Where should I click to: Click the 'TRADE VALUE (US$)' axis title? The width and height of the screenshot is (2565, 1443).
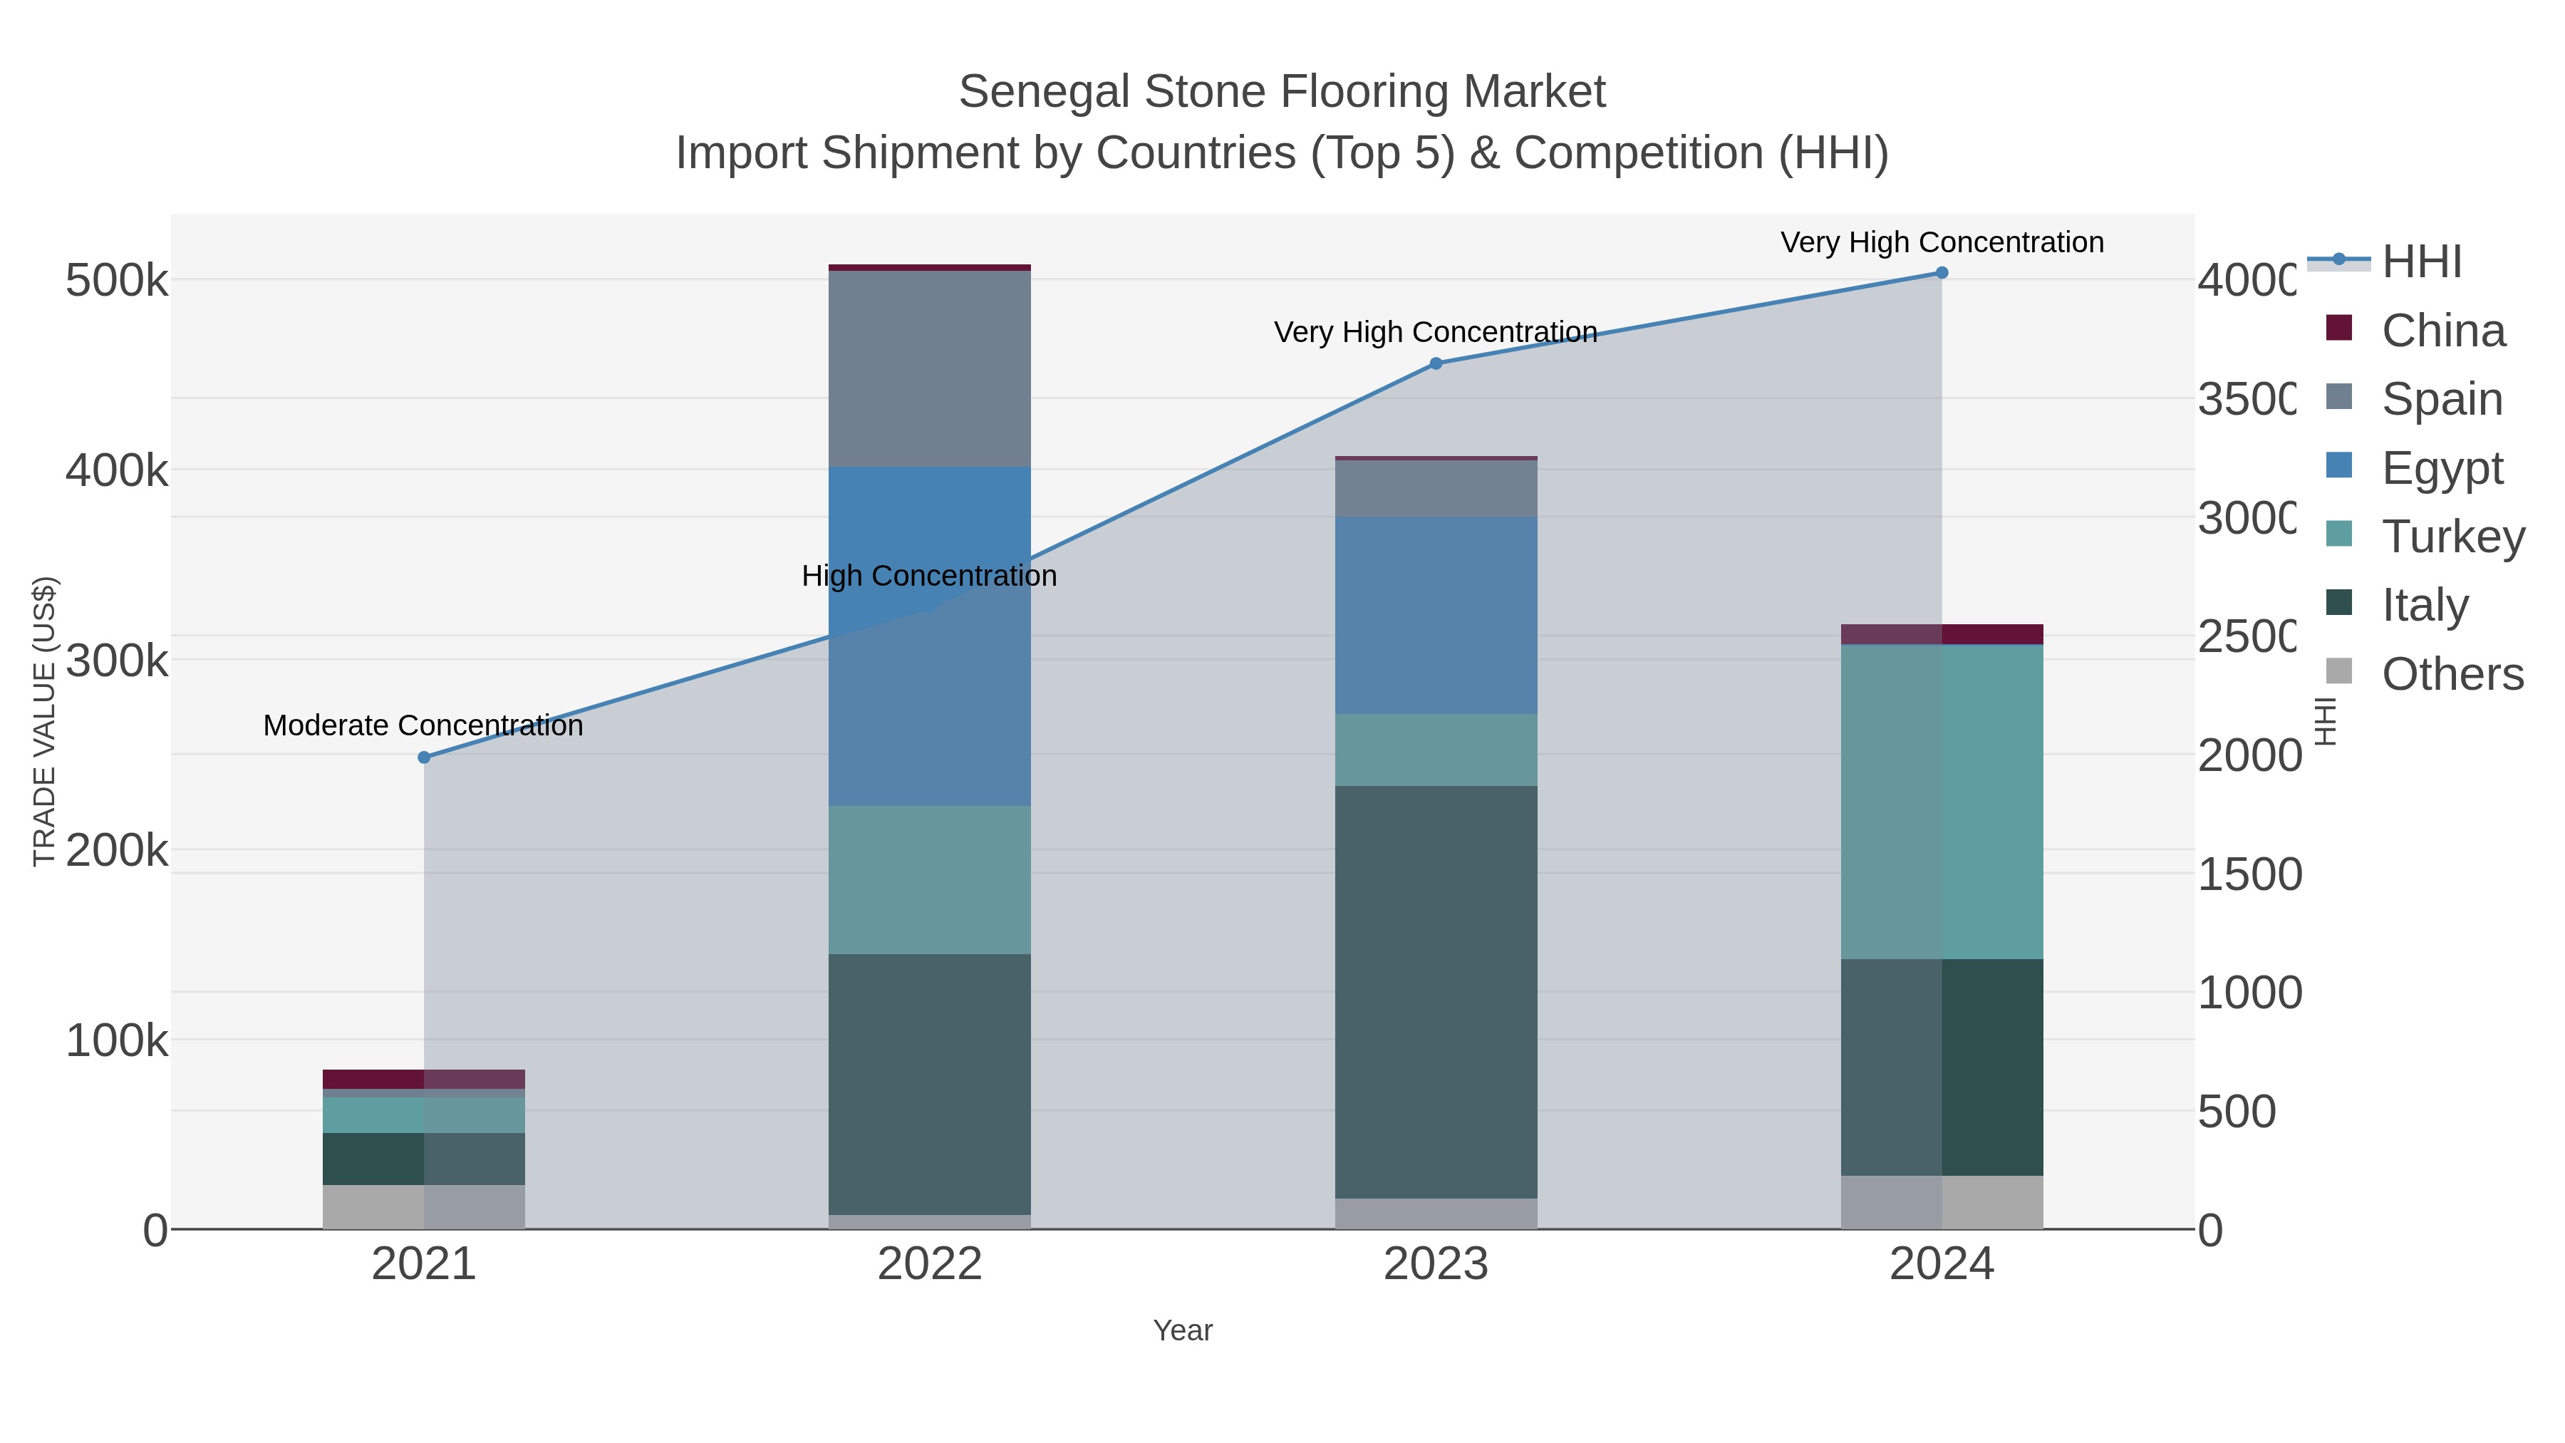pos(43,722)
